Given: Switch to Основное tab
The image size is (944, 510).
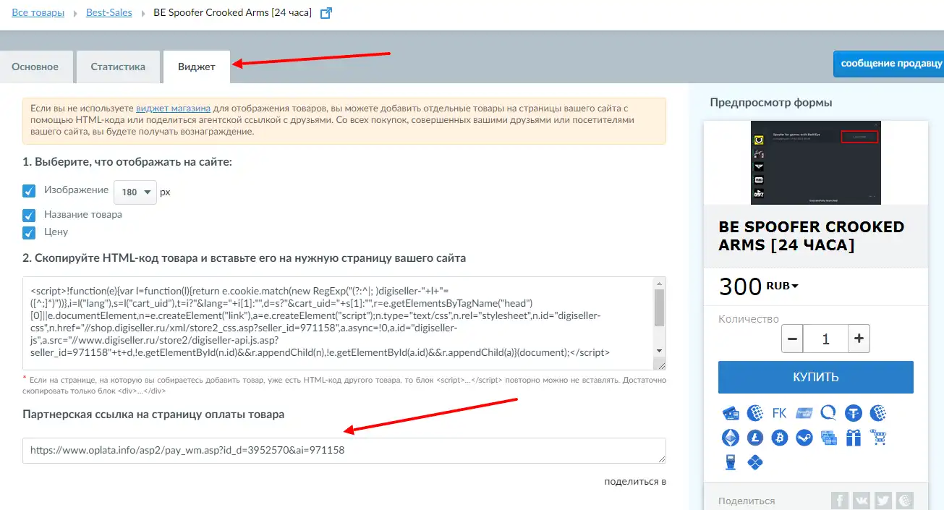Looking at the screenshot, I should 35,67.
